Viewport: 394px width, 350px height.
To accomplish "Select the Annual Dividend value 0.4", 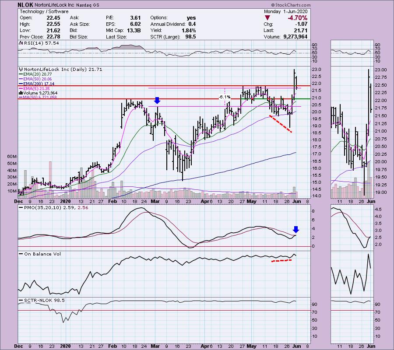I will [192, 24].
